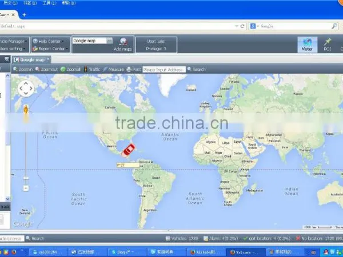Activate the Measure ruler tool
343x257 pixels.
tap(114, 69)
